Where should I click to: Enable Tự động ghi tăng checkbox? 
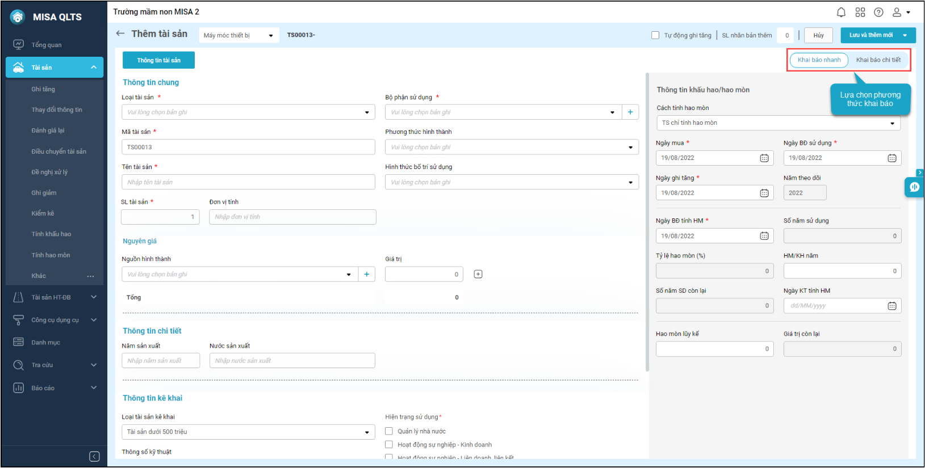655,35
